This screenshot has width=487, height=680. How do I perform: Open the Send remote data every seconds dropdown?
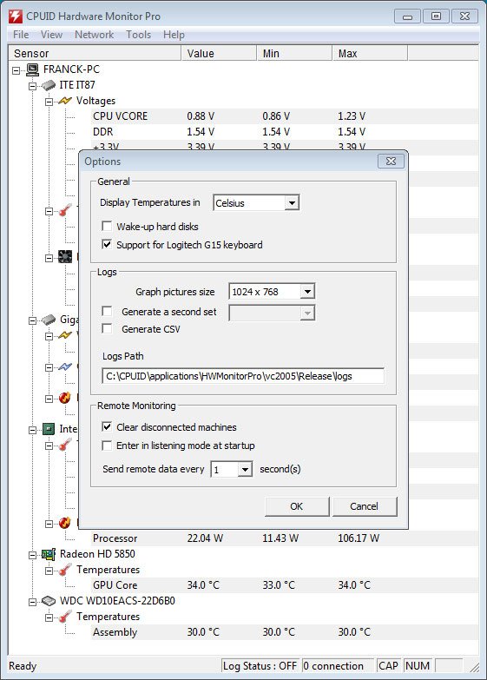(245, 469)
